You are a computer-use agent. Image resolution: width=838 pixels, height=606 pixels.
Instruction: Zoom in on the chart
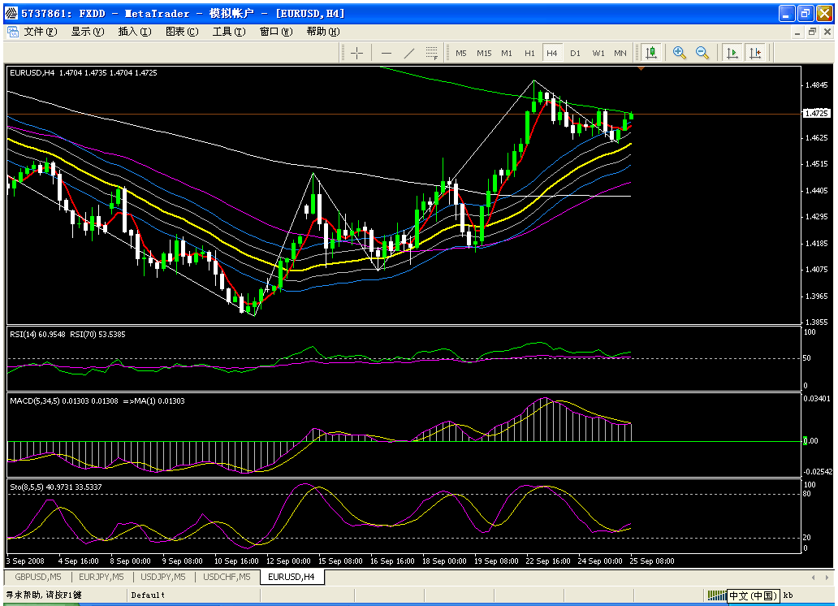coord(680,53)
